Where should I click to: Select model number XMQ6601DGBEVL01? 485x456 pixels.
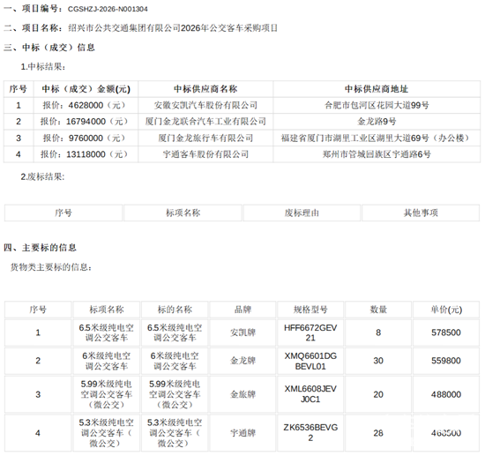310,361
